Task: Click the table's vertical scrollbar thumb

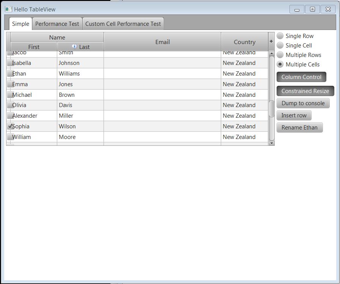Action: (x=271, y=109)
